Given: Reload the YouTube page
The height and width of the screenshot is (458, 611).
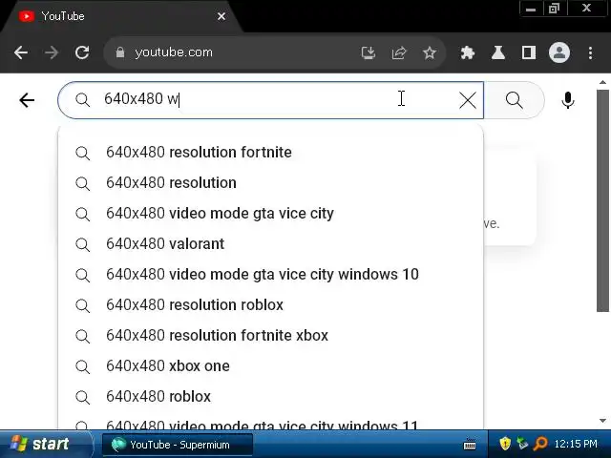Looking at the screenshot, I should pos(82,52).
